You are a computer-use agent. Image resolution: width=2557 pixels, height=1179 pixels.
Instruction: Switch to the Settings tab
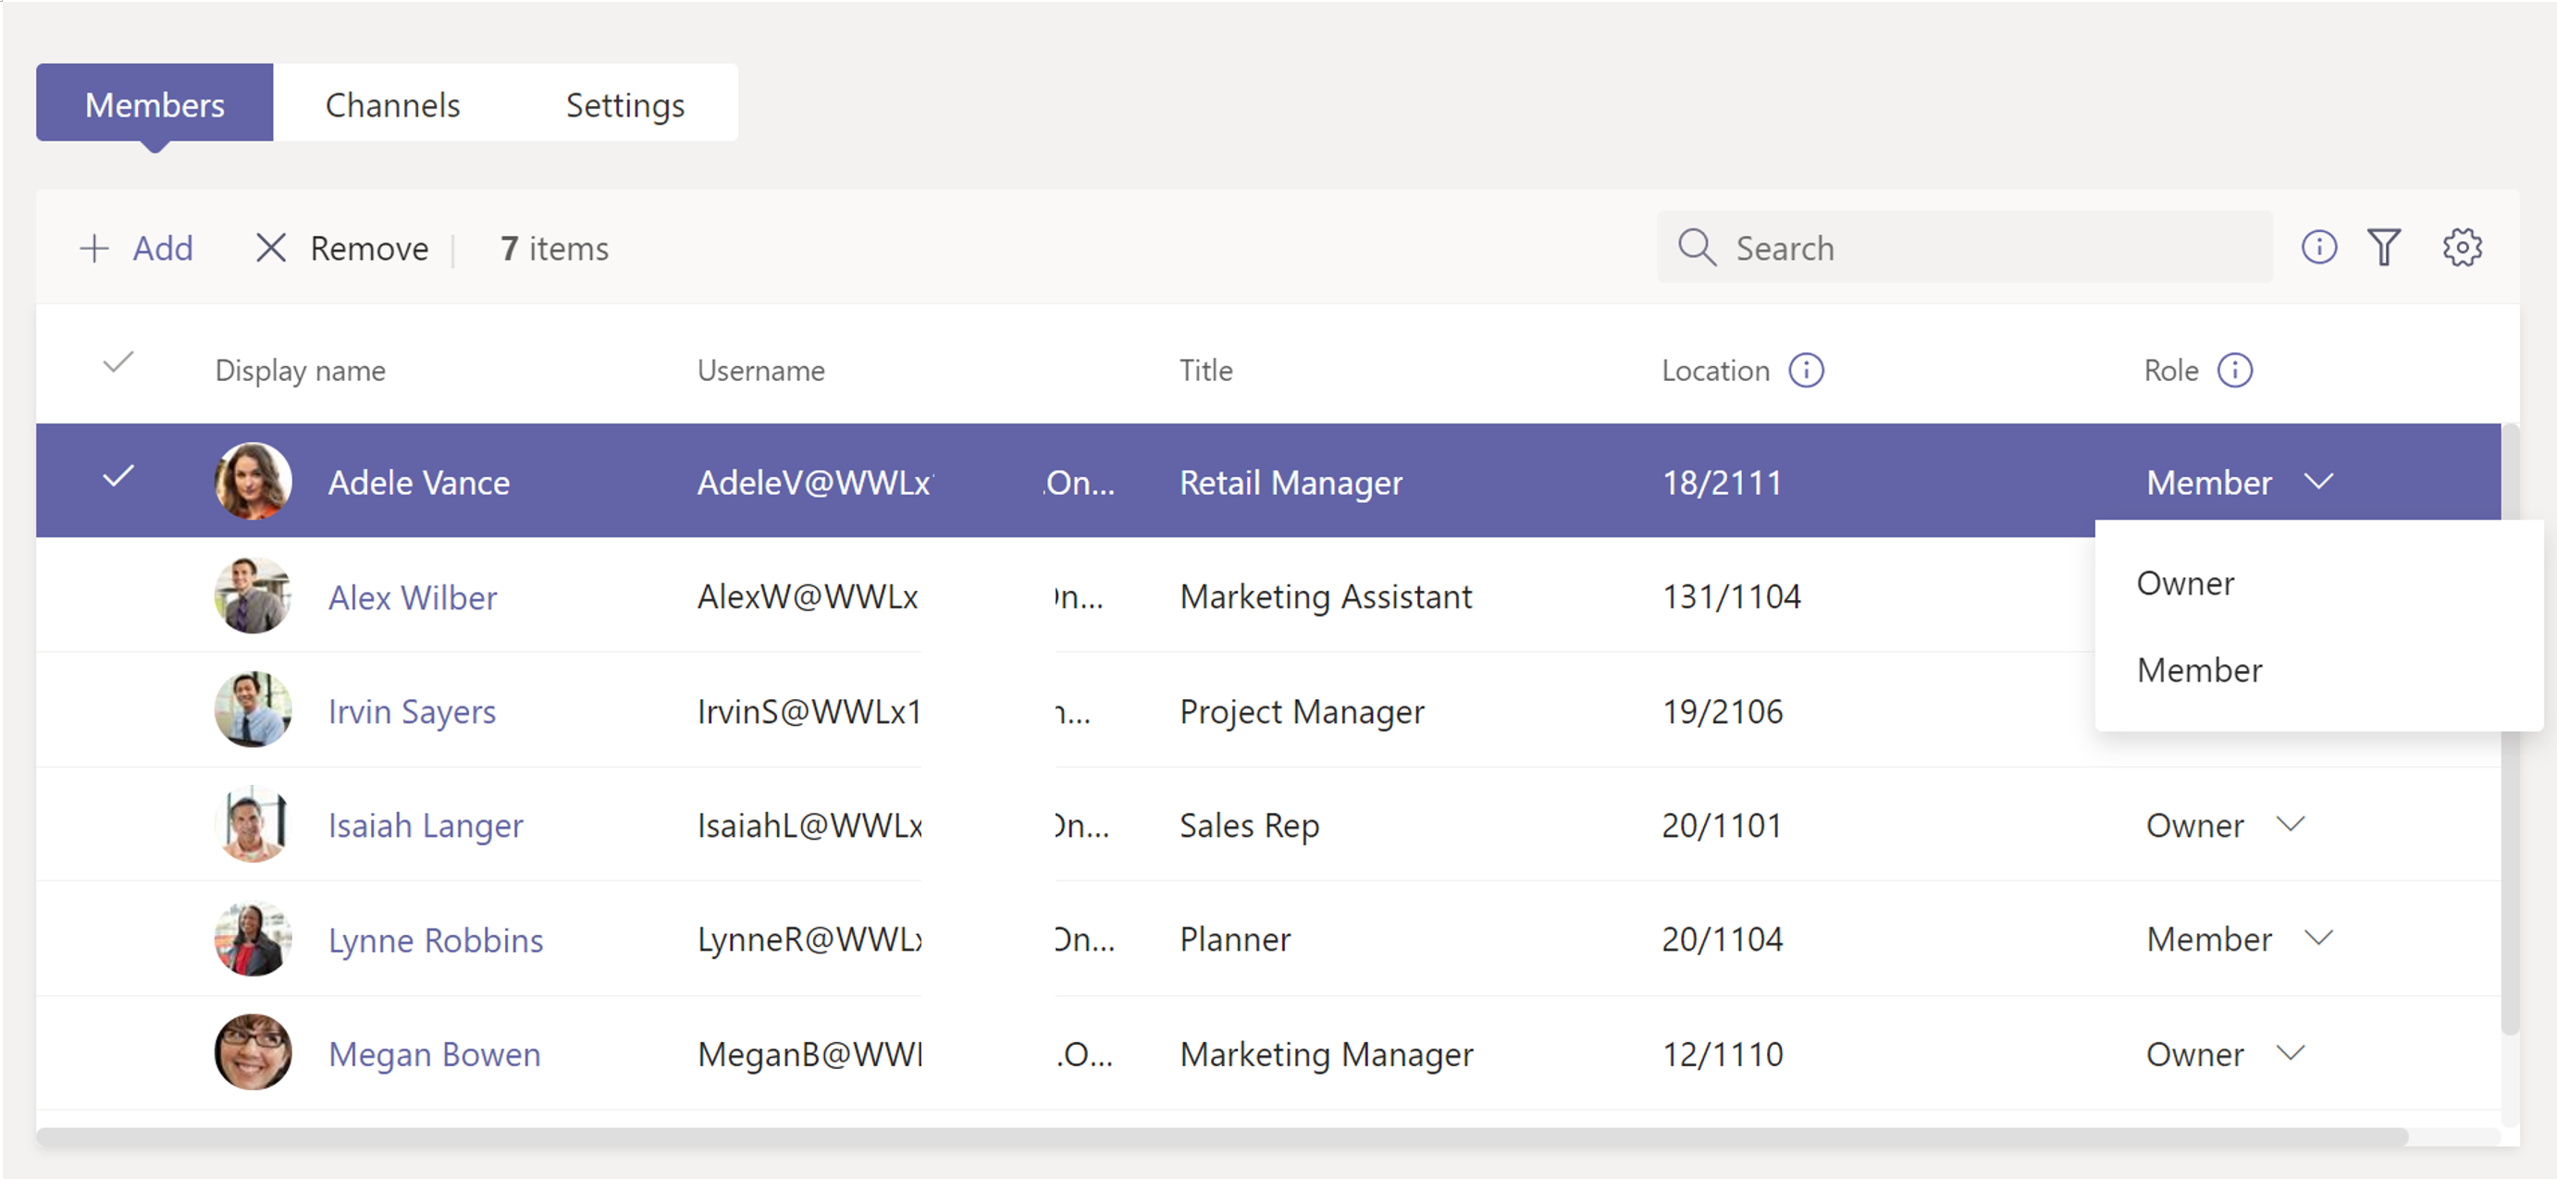(626, 103)
